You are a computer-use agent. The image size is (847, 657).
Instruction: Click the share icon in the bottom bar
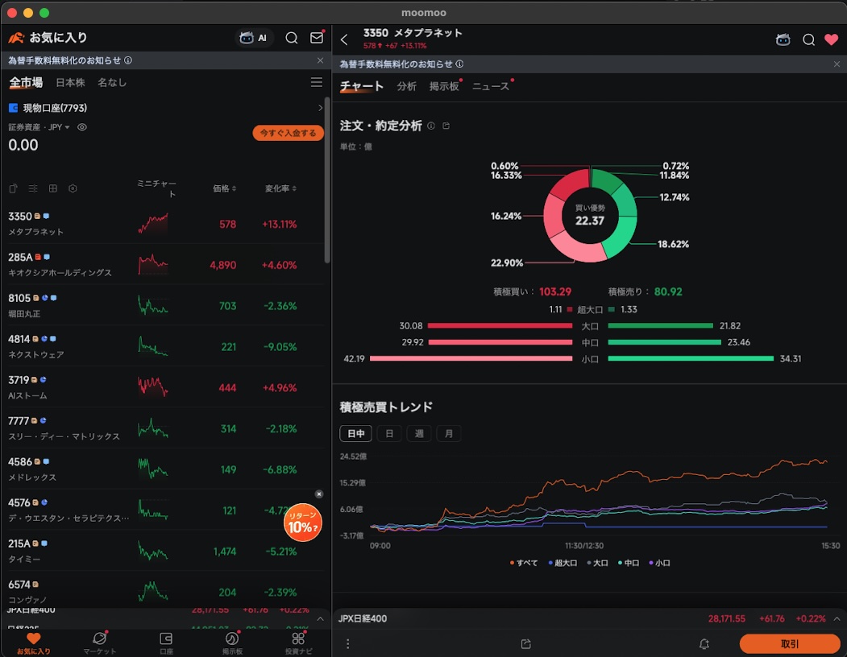pyautogui.click(x=526, y=643)
